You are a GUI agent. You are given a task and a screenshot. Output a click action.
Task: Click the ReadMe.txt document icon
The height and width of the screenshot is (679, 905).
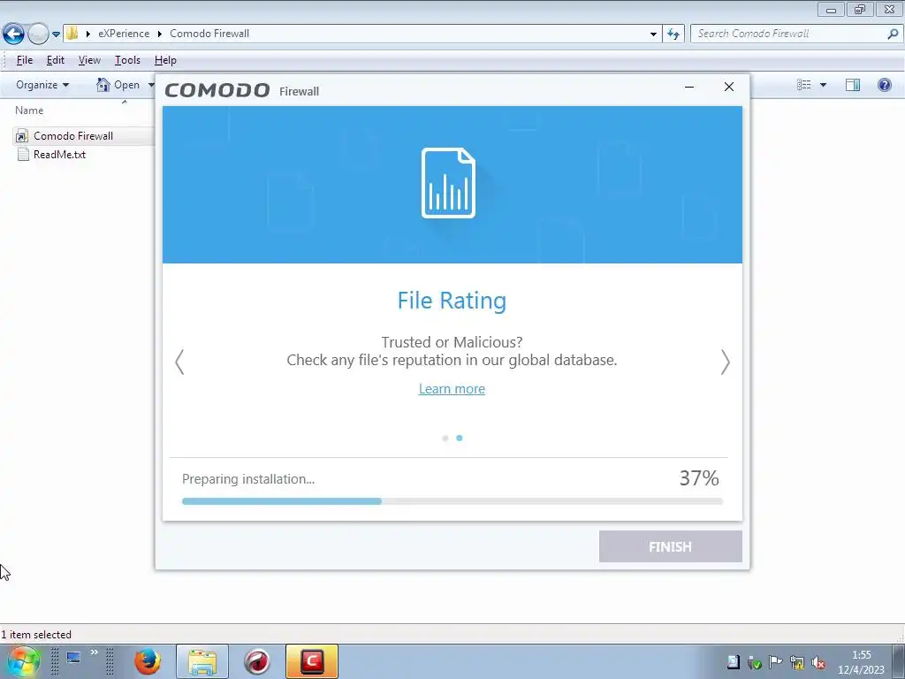pos(23,154)
